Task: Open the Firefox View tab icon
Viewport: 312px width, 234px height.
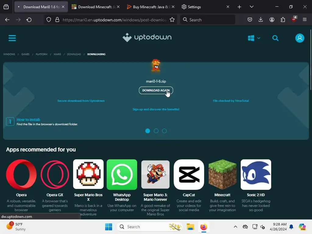Action: [6, 7]
